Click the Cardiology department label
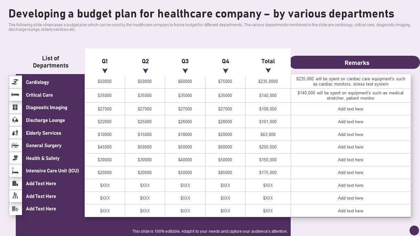The height and width of the screenshot is (236, 420). [x=37, y=82]
